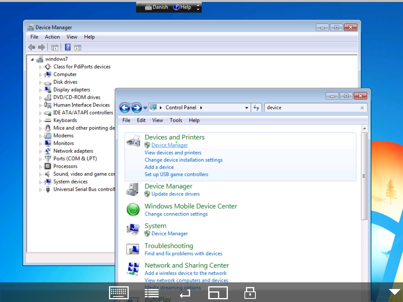Click Set up USB game controllers link
403x302 pixels.
click(176, 174)
